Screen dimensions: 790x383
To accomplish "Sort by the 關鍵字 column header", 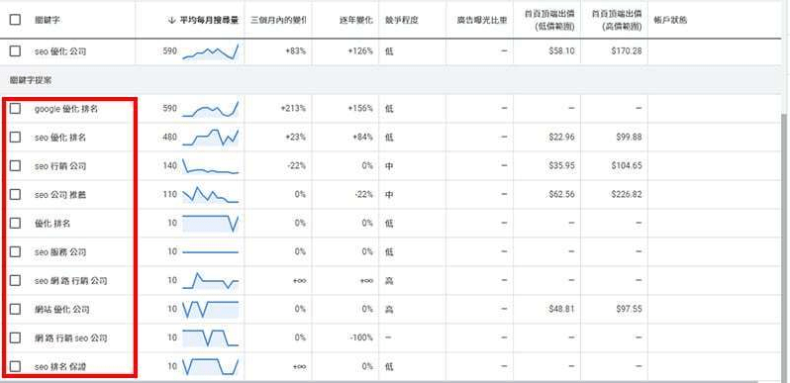I will (x=49, y=20).
